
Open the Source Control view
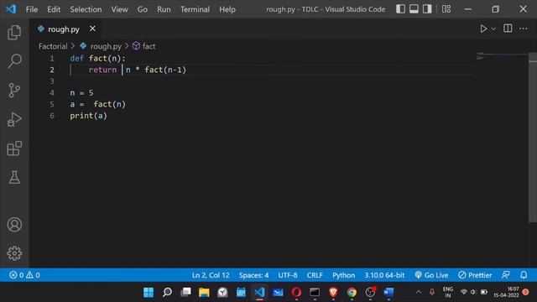click(x=14, y=91)
